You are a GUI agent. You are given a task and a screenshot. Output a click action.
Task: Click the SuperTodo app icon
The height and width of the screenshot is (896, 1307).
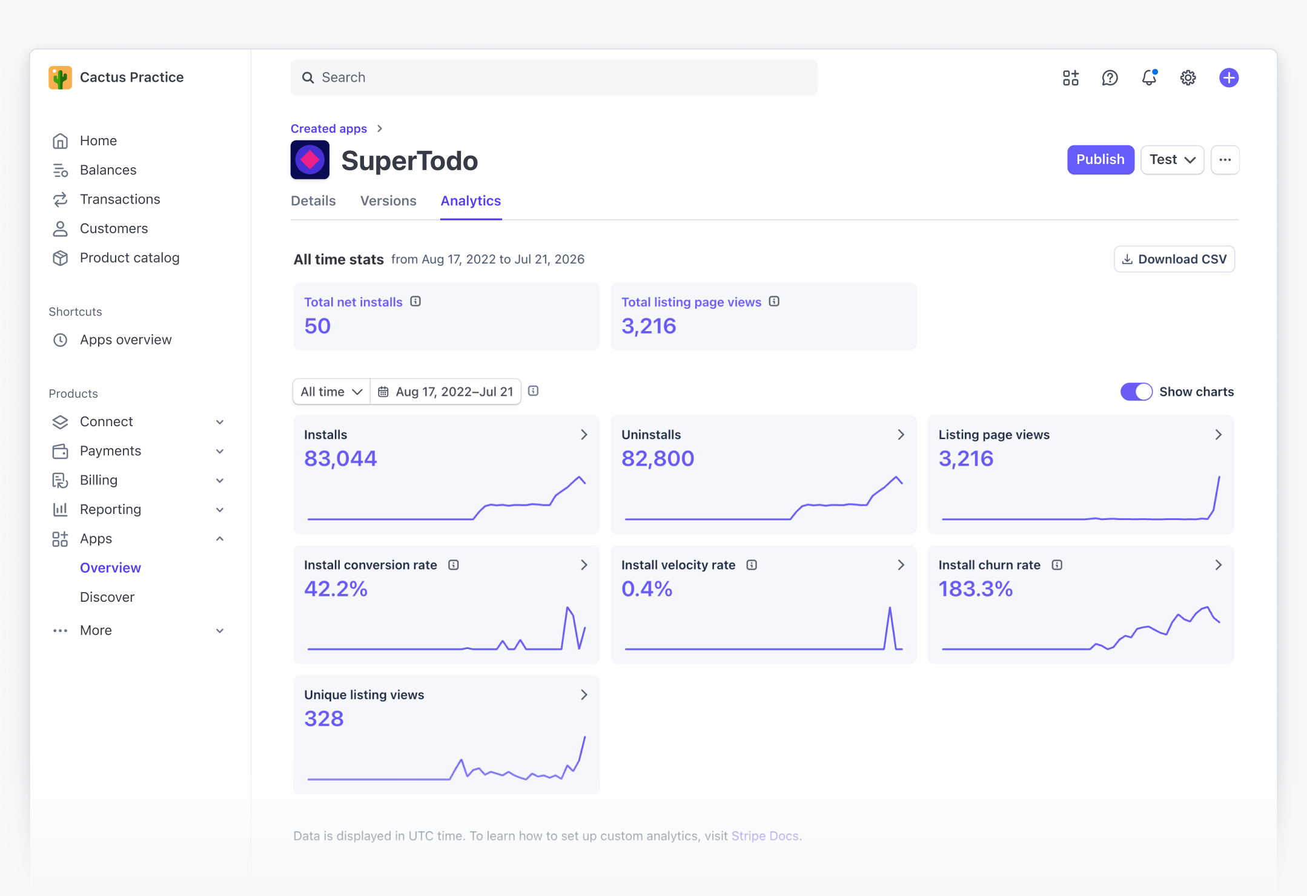(x=309, y=160)
